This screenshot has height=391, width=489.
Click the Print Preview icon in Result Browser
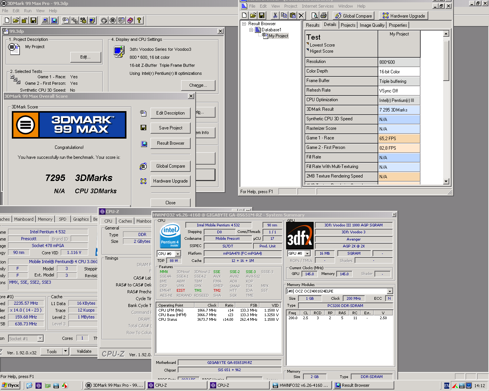(314, 15)
